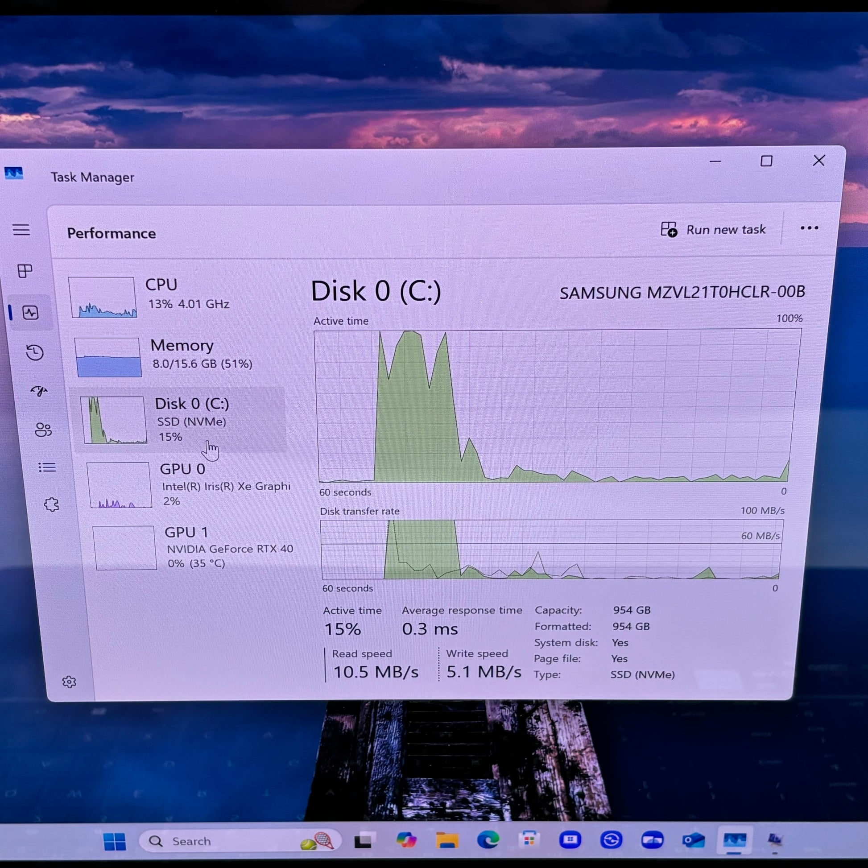Open the App history page icon
This screenshot has width=868, height=868.
click(35, 352)
